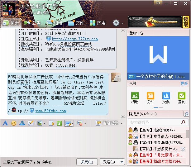Click the send file document icon

pos(51,123)
